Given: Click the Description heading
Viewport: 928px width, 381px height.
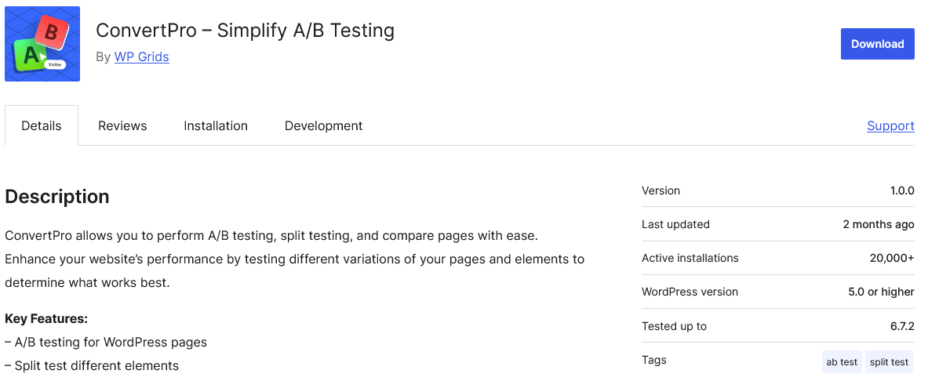Looking at the screenshot, I should coord(56,197).
